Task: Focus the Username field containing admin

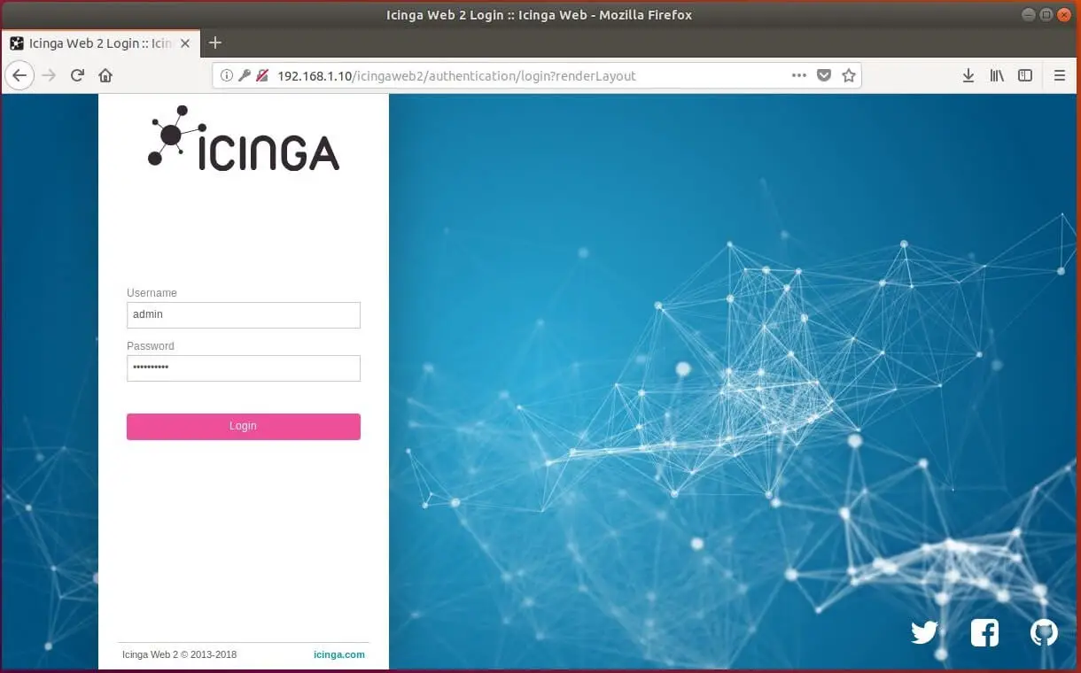Action: click(x=244, y=314)
